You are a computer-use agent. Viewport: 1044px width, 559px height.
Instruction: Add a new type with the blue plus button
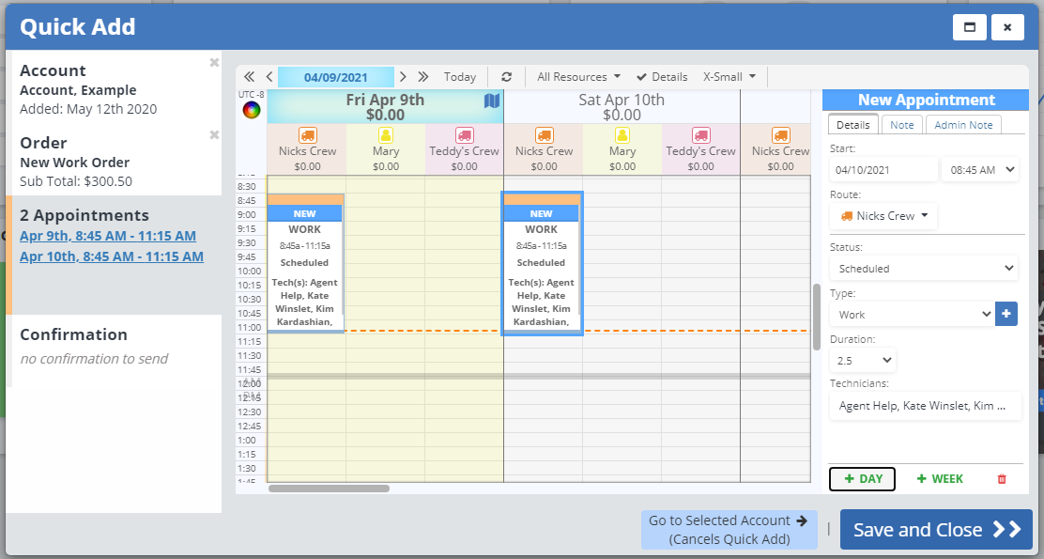[x=1006, y=314]
